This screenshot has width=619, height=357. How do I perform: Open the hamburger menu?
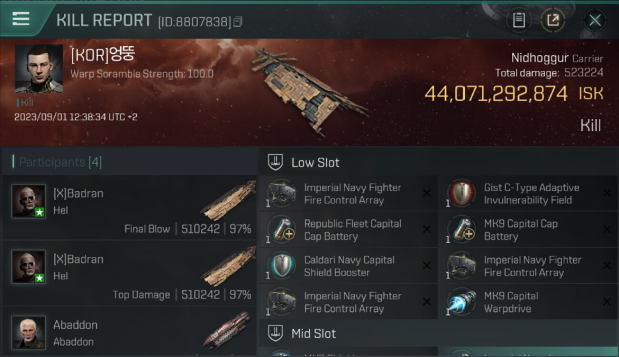pyautogui.click(x=21, y=19)
